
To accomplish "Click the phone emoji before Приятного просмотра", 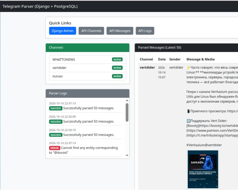I will [188, 111].
